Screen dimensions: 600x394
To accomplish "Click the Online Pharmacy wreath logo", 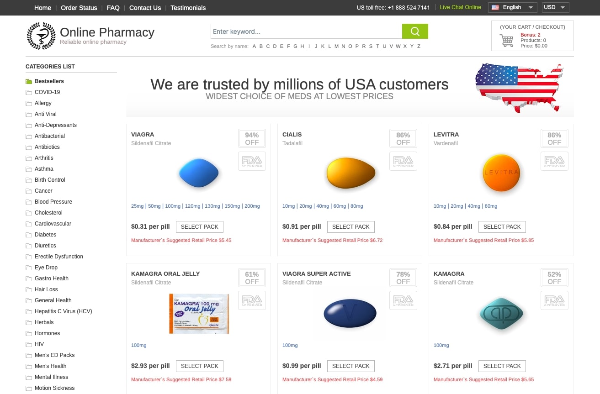I will click(41, 36).
